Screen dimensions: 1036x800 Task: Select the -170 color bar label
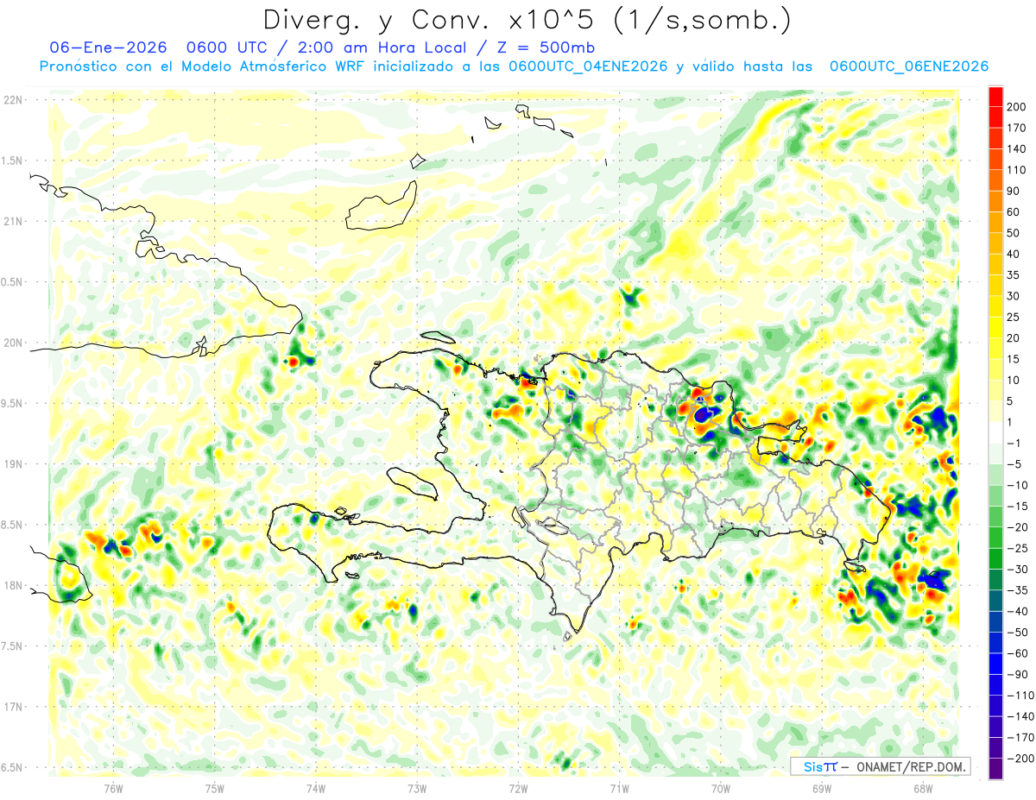tap(1020, 737)
